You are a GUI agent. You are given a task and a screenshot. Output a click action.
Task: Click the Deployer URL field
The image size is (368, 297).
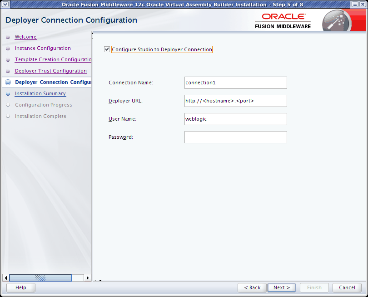(236, 101)
